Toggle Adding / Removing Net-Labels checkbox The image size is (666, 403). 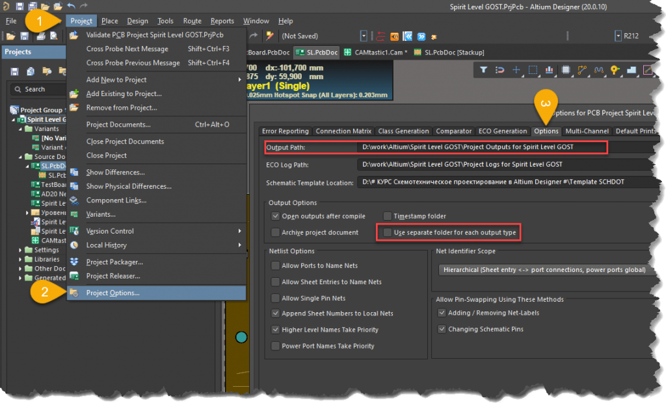442,313
